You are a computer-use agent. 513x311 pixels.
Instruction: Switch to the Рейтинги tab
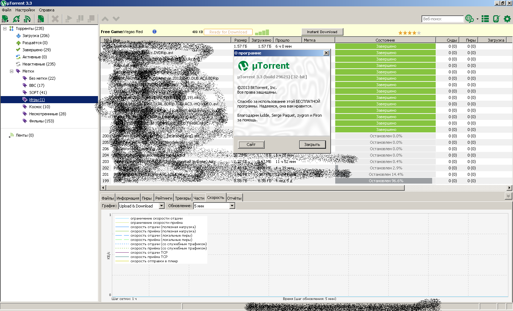point(164,198)
